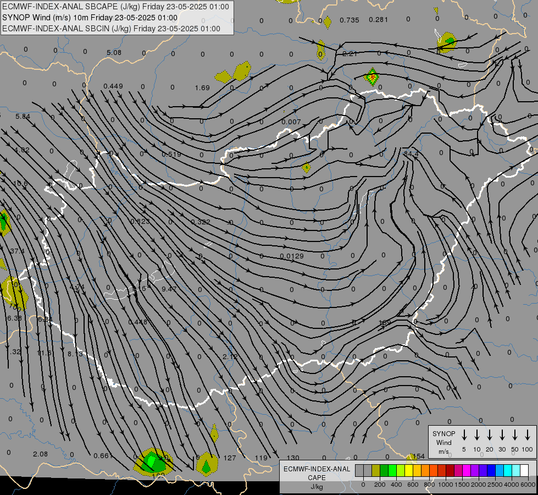The width and height of the screenshot is (538, 495).
Task: Click the 1500 tick label in CAPE legend
Action: (462, 485)
